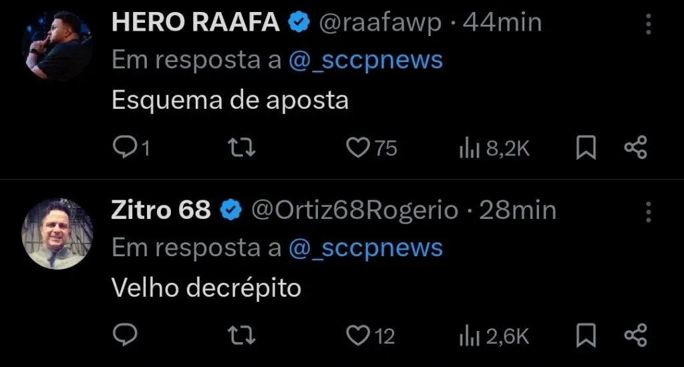Open more options for Zitro 68's tweet
The width and height of the screenshot is (684, 367).
click(648, 212)
